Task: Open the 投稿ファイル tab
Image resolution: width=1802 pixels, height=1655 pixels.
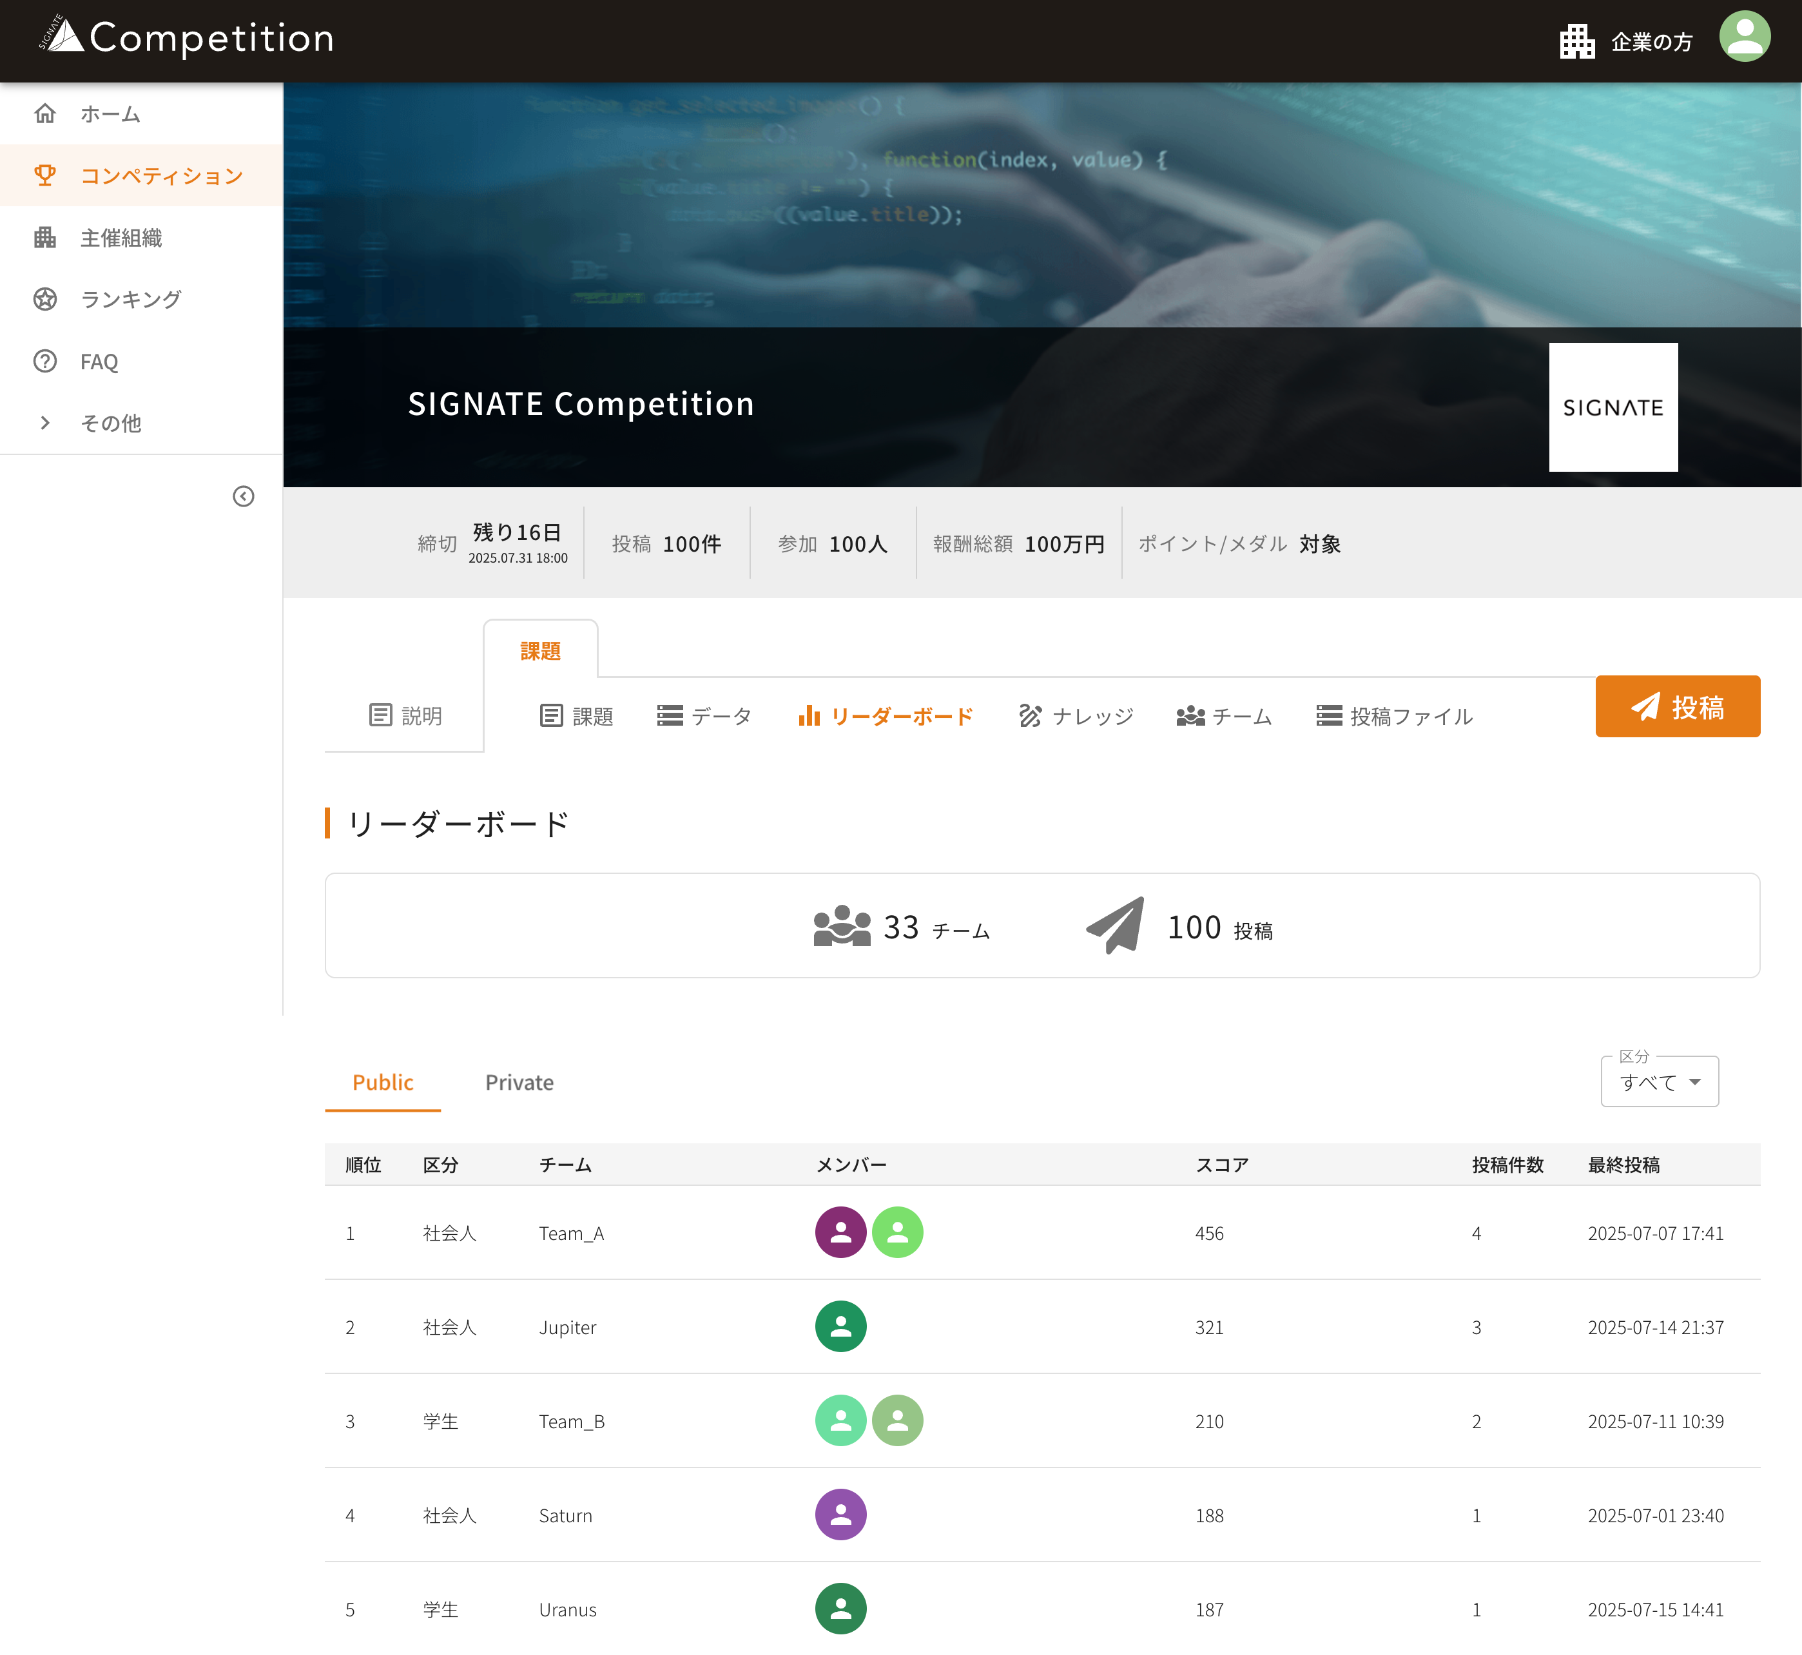Action: tap(1395, 715)
